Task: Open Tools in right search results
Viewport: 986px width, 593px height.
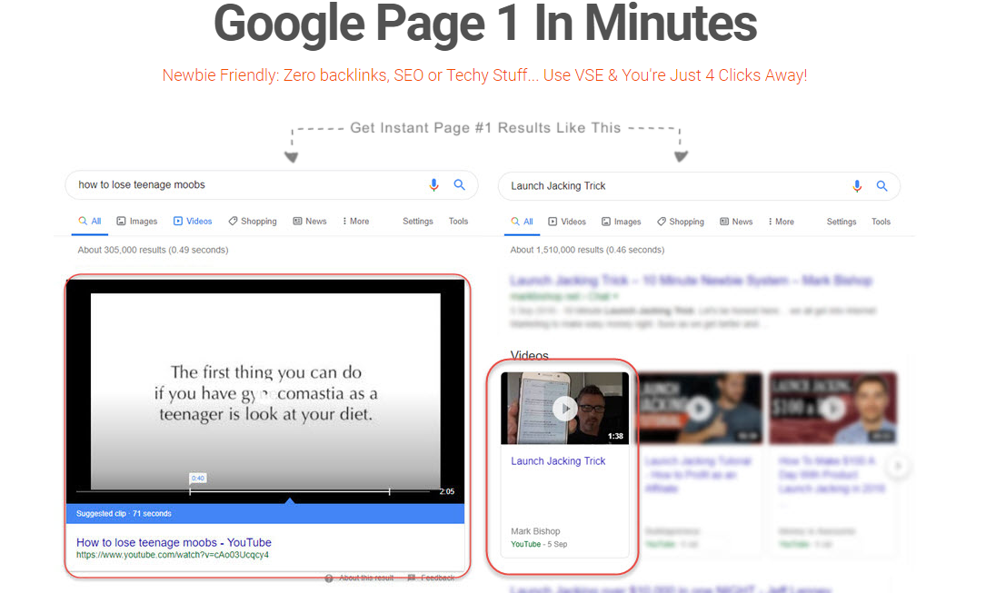Action: click(881, 222)
